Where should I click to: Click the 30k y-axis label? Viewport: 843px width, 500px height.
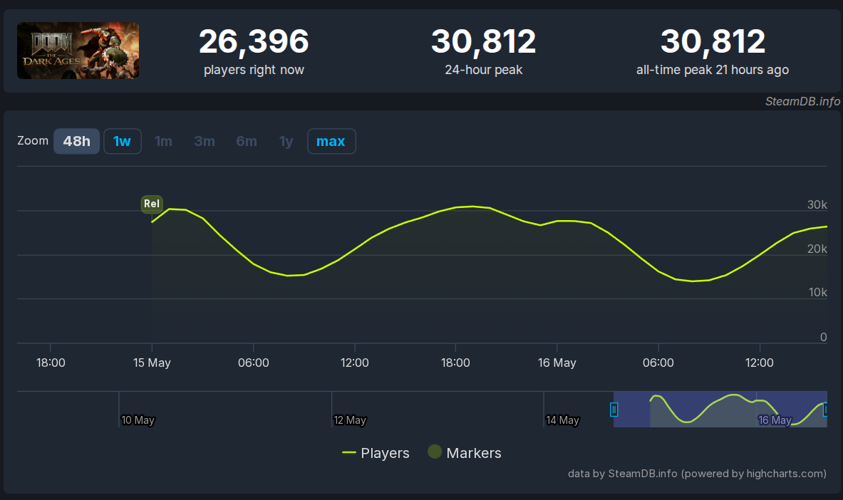point(817,205)
